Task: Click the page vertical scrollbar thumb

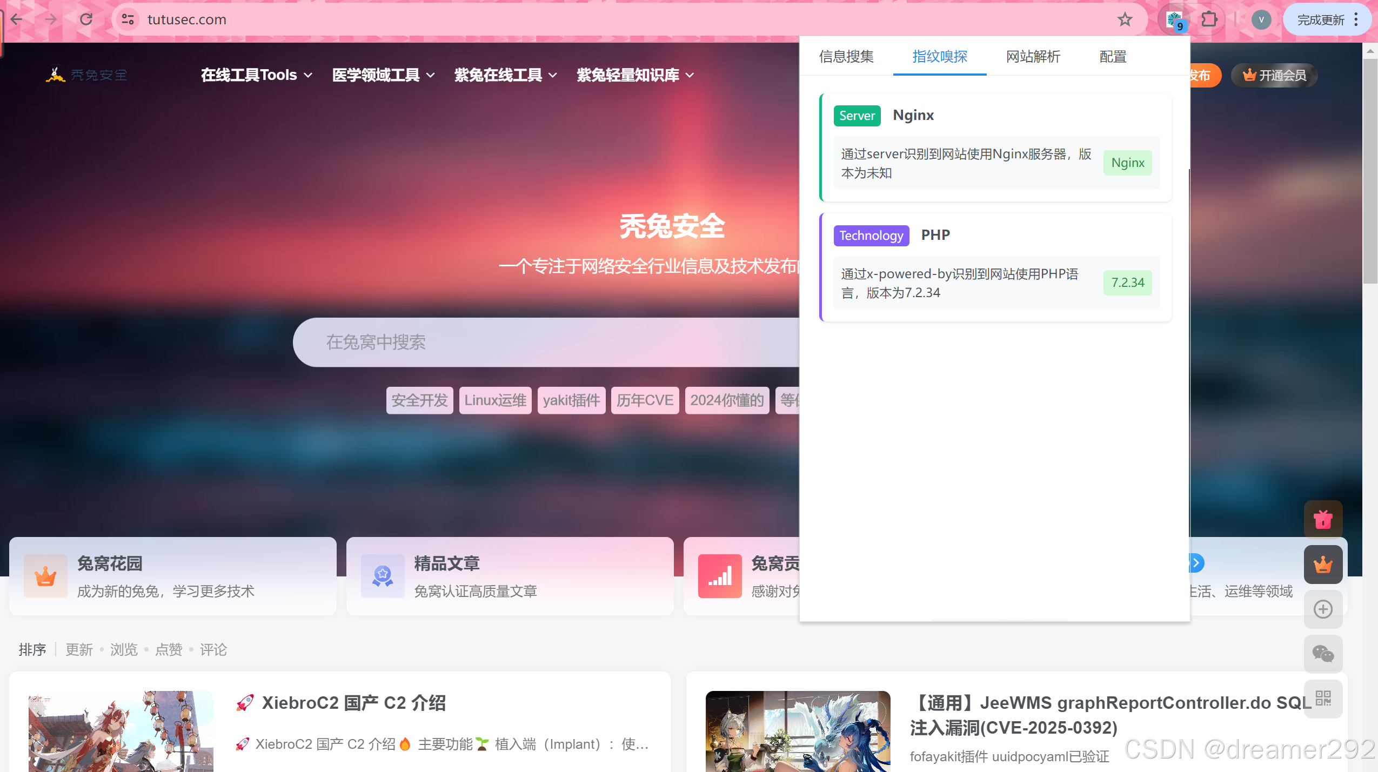Action: 1370,170
